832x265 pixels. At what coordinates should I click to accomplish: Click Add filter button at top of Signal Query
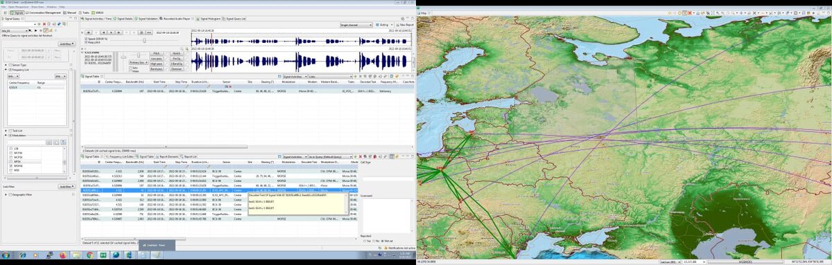point(67,44)
